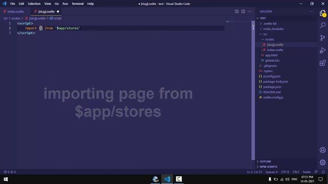
Task: Click the errors and warnings status indicator
Action: [10, 172]
